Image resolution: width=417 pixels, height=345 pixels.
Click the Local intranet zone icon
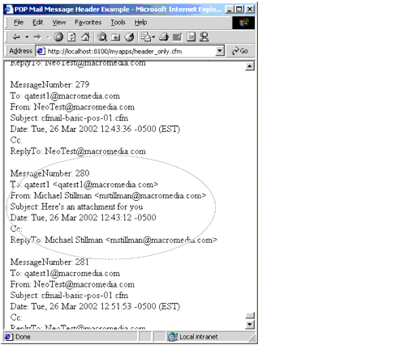(x=173, y=337)
